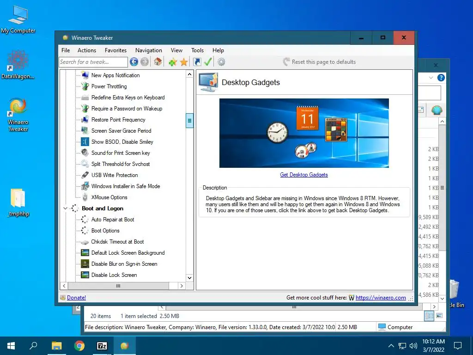Open the Navigation menu
473x355 pixels.
[148, 50]
